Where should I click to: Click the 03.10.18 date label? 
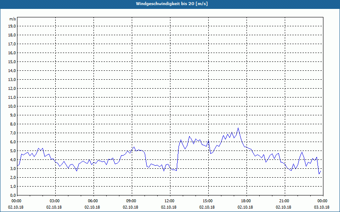(x=322, y=207)
